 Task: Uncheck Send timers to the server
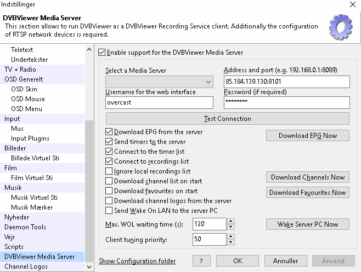[109, 142]
